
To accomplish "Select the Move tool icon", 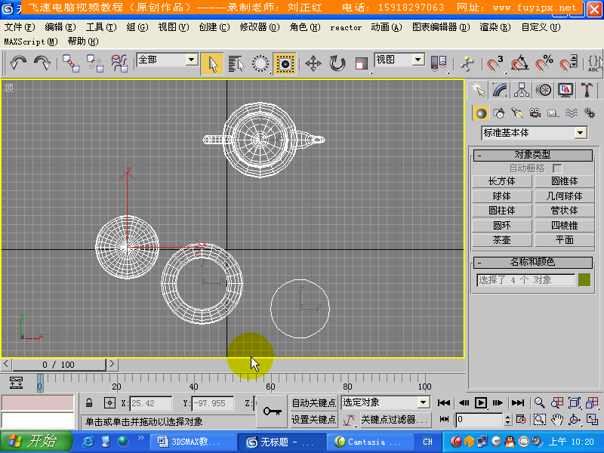I will click(313, 63).
